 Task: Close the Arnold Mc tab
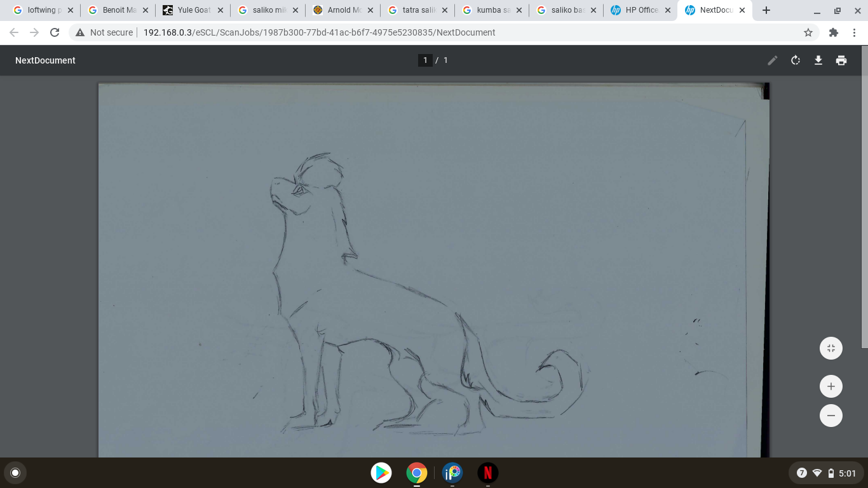click(370, 10)
